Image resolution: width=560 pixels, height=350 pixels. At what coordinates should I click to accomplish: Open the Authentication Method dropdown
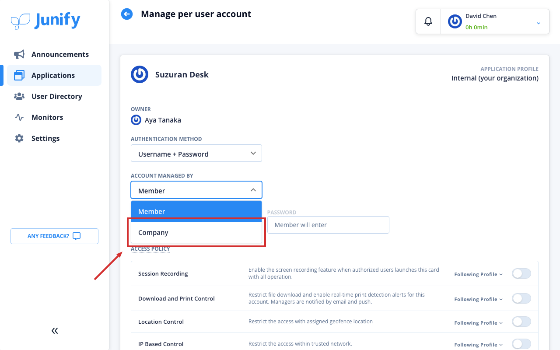click(196, 154)
